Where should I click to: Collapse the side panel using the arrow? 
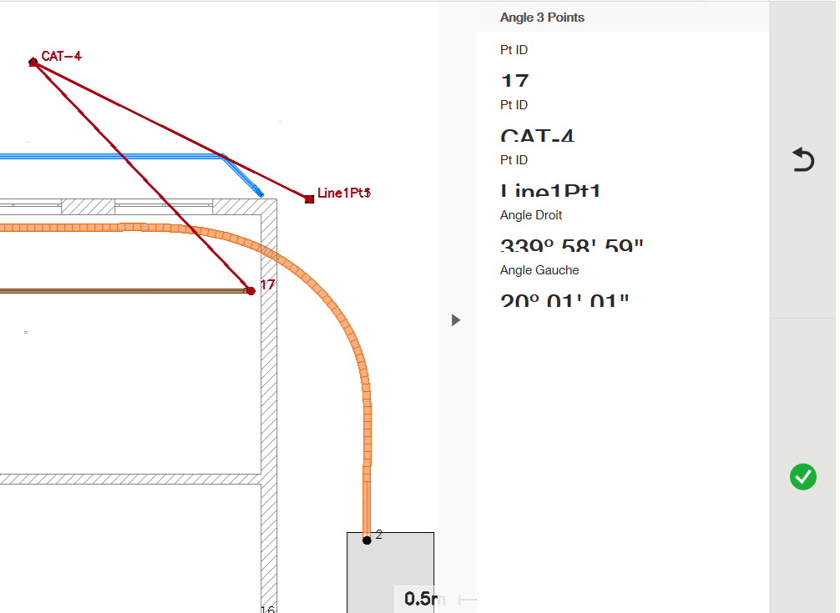455,320
